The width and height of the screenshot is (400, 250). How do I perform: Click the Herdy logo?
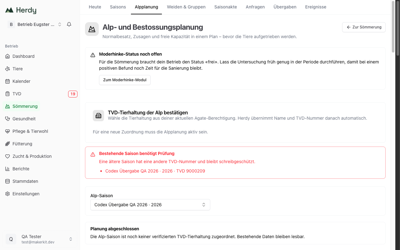point(21,10)
